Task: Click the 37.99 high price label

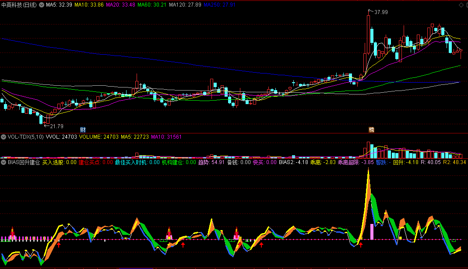Action: pos(381,12)
